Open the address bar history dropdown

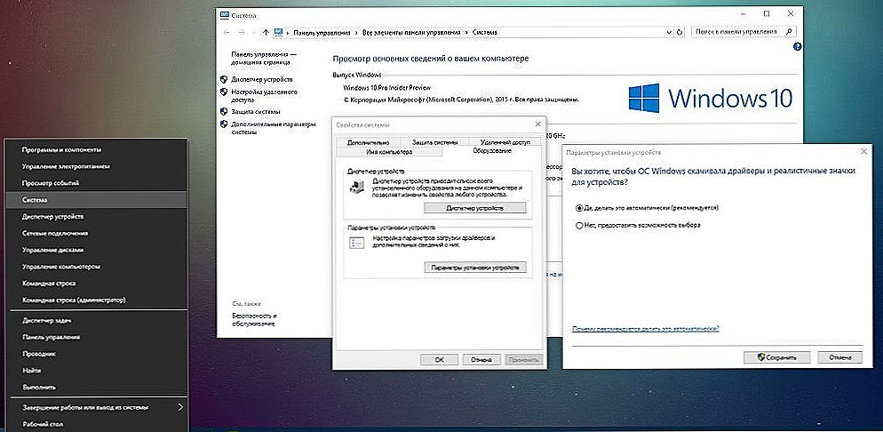(670, 33)
